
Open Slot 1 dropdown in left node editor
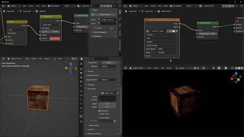click(x=70, y=6)
